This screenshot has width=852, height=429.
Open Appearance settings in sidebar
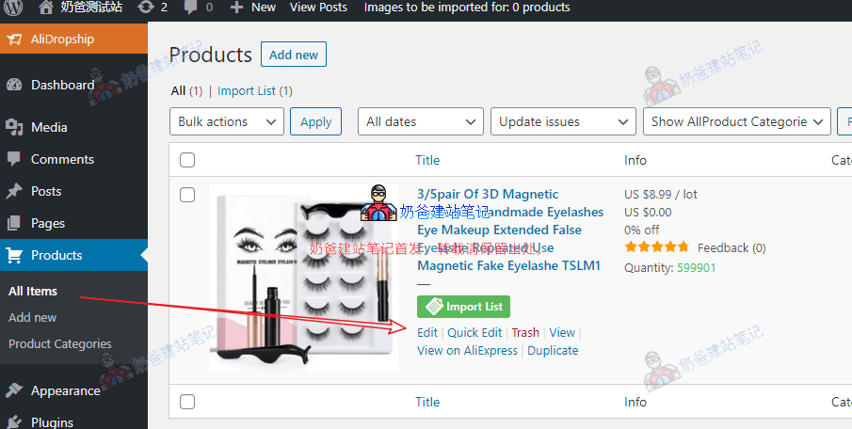65,390
